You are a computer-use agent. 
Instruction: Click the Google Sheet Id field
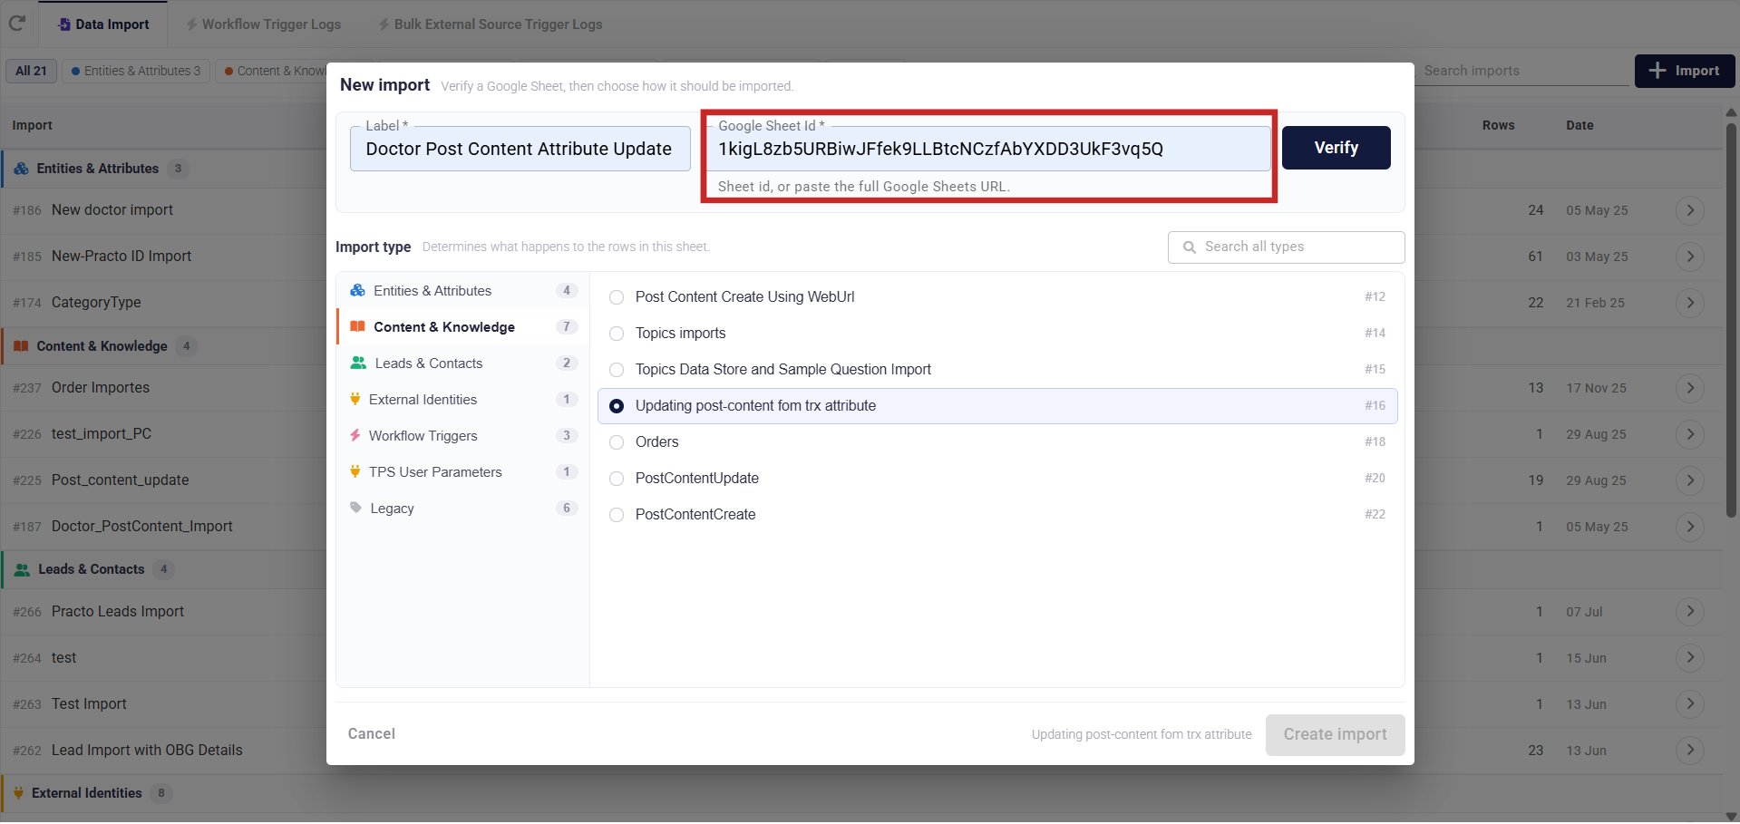click(988, 149)
